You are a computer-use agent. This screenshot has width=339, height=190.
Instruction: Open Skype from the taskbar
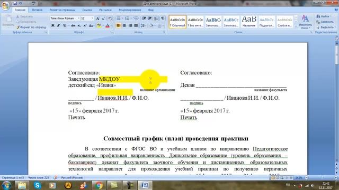(x=37, y=185)
